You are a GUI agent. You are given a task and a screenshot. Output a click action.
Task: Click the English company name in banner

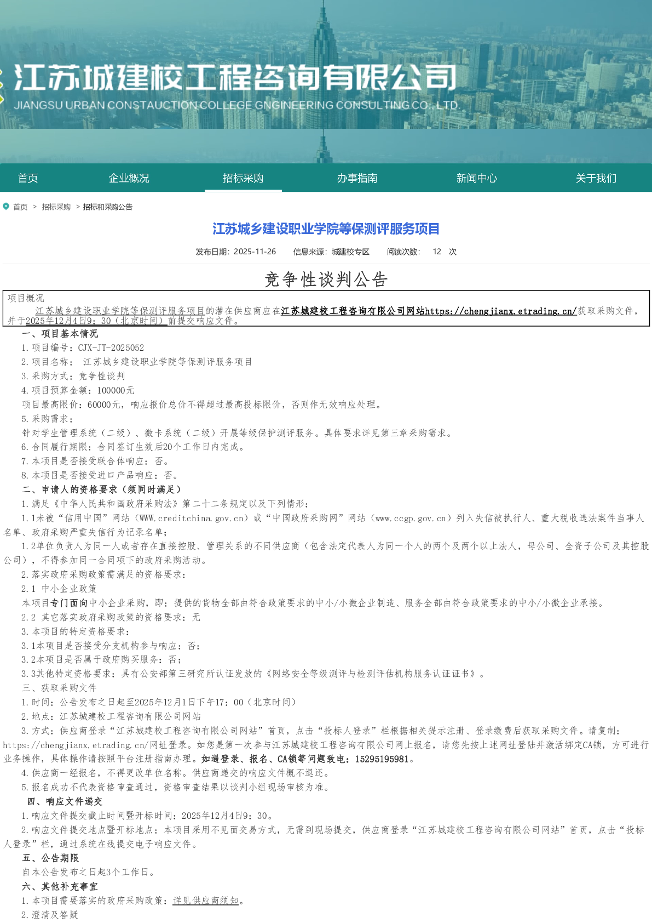235,105
